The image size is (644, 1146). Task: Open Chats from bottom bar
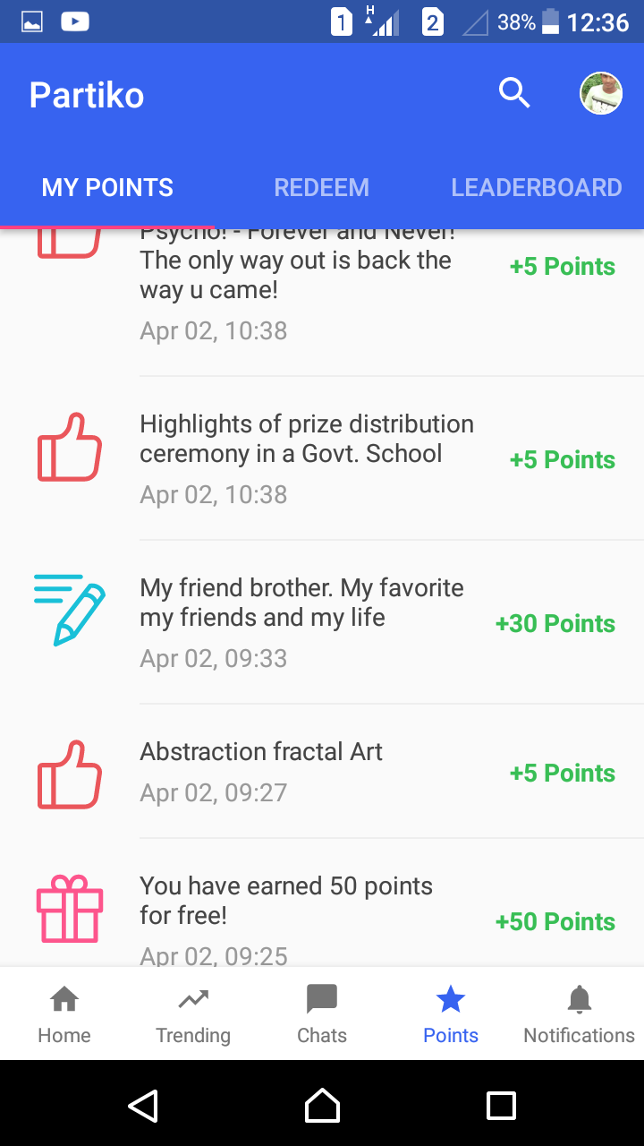click(322, 1014)
